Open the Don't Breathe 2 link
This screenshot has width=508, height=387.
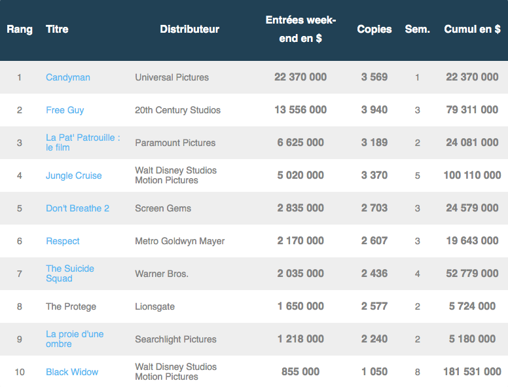click(x=77, y=208)
